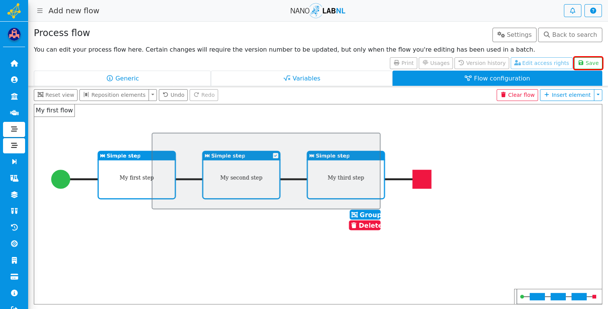Expand the Insert element dropdown arrow
Viewport: 608px width, 309px height.
(x=598, y=95)
